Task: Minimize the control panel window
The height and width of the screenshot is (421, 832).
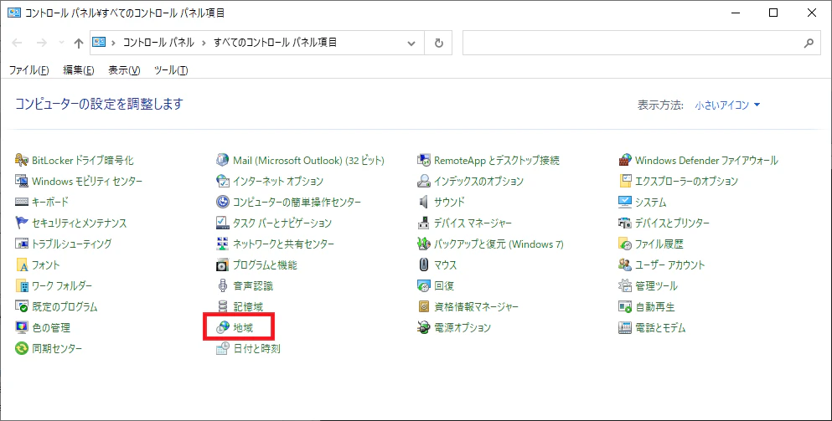Action: [735, 13]
